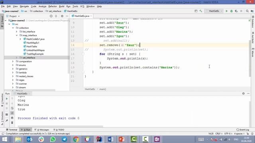
Task: Expand the lambda folder
Action: (x=13, y=73)
